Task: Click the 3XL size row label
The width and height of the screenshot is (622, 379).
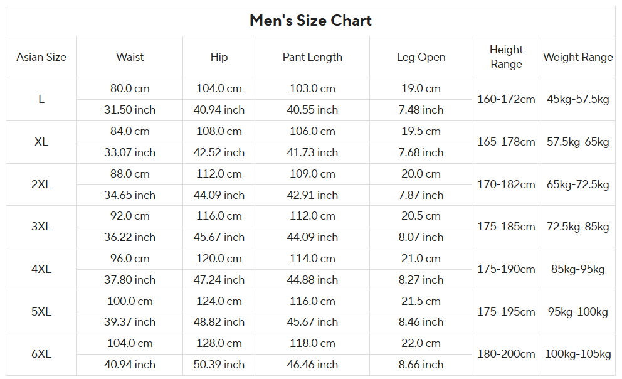Action: (x=41, y=227)
